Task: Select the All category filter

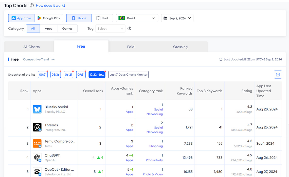Action: pos(33,29)
